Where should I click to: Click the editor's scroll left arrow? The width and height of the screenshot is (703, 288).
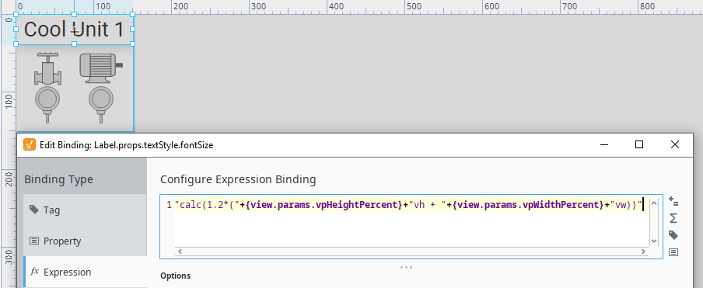tap(180, 252)
